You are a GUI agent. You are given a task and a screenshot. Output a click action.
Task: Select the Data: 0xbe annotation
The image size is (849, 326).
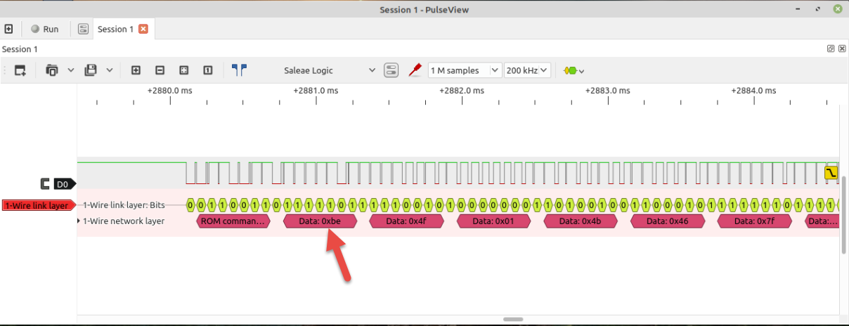320,221
